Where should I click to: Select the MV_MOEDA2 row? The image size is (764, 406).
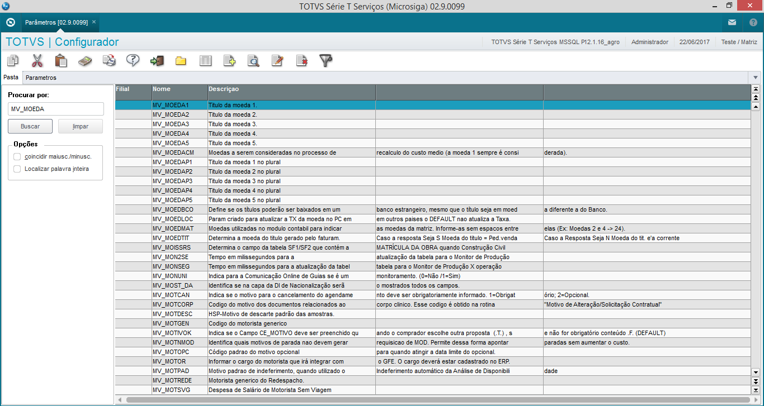[x=432, y=114]
